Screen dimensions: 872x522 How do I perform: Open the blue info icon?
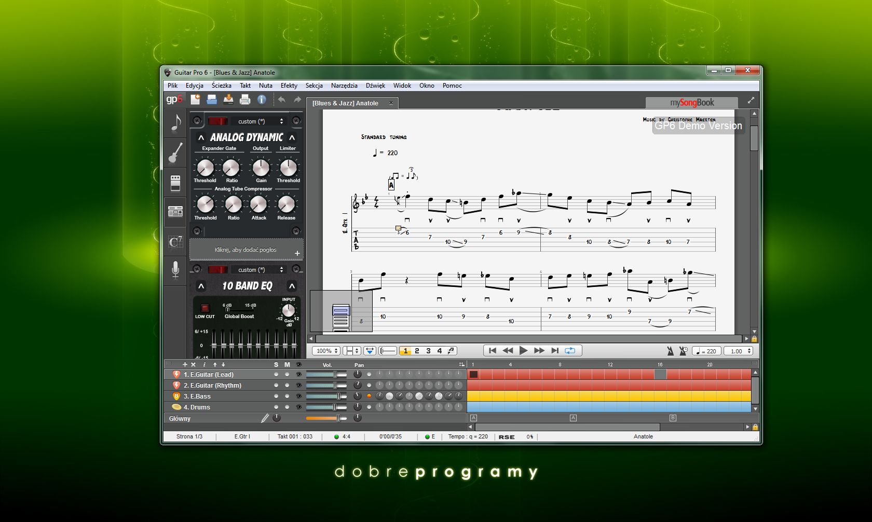click(262, 99)
